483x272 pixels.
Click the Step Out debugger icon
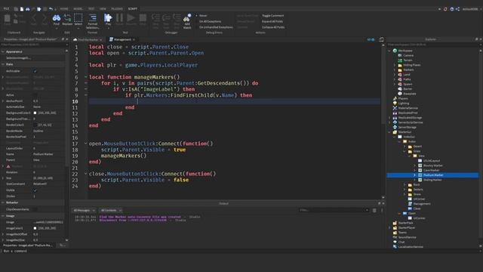coord(177,18)
